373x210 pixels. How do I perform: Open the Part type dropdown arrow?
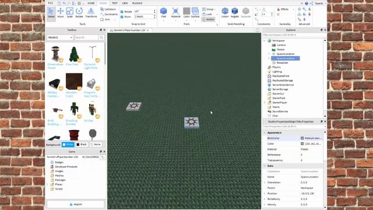coord(163,20)
